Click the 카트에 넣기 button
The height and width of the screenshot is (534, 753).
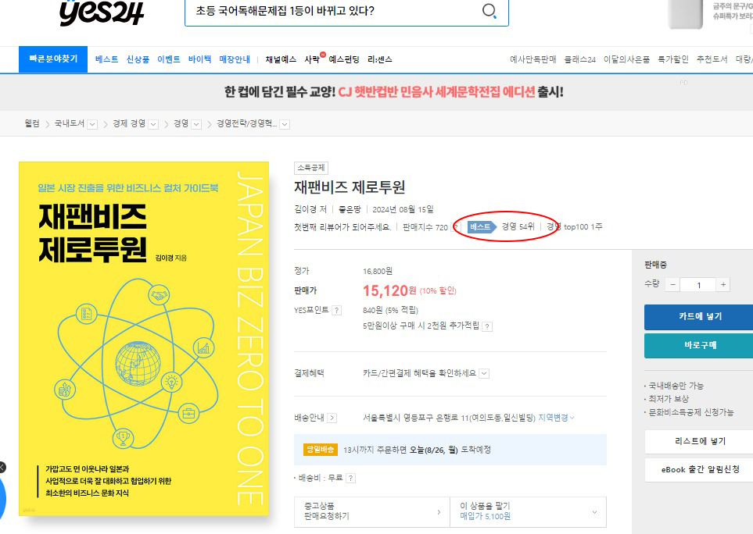[x=699, y=316]
